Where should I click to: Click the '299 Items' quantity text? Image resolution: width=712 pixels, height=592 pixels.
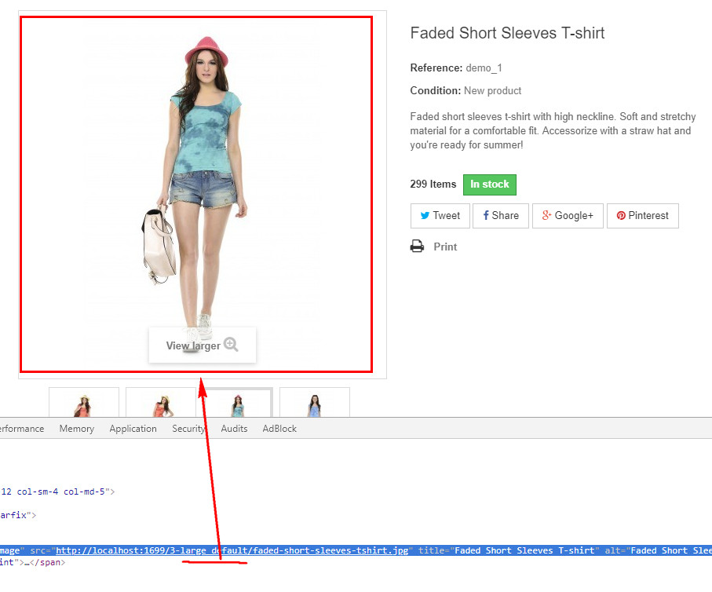[433, 184]
